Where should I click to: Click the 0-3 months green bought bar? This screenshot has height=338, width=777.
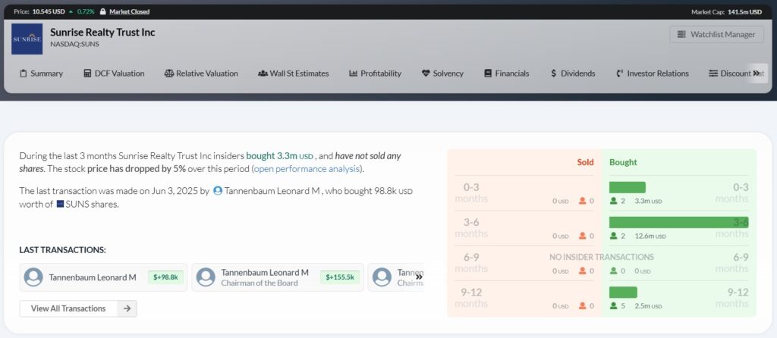pos(628,187)
